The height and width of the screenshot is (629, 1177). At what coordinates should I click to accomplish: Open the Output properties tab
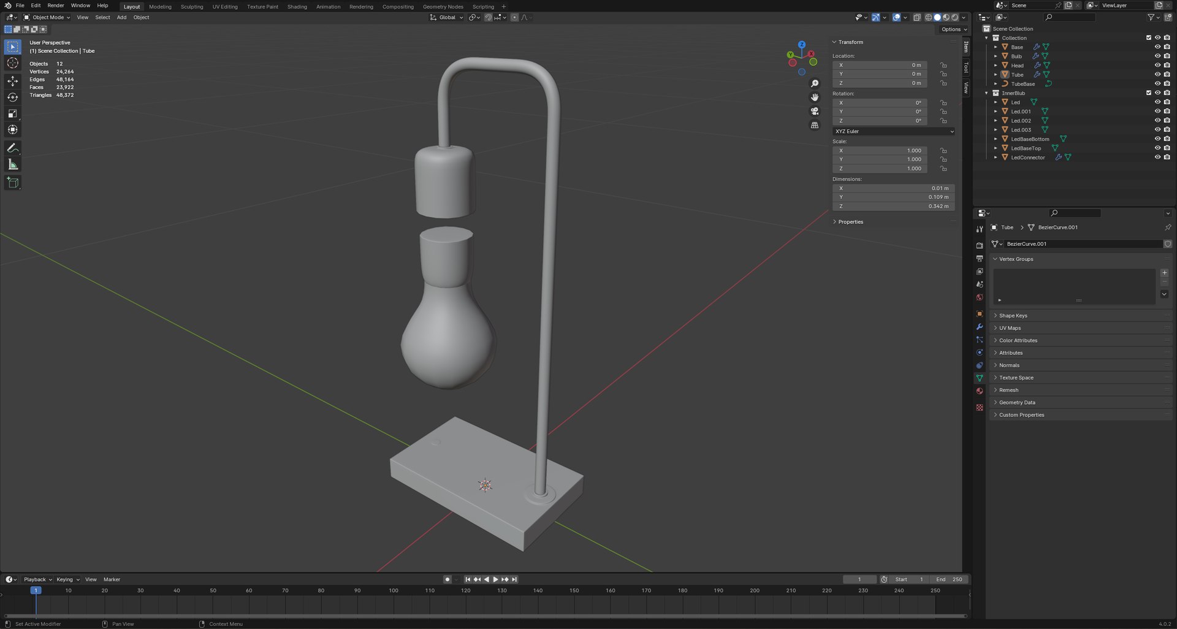[x=980, y=258]
